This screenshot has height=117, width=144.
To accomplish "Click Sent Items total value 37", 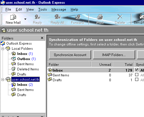I will coord(131,75).
